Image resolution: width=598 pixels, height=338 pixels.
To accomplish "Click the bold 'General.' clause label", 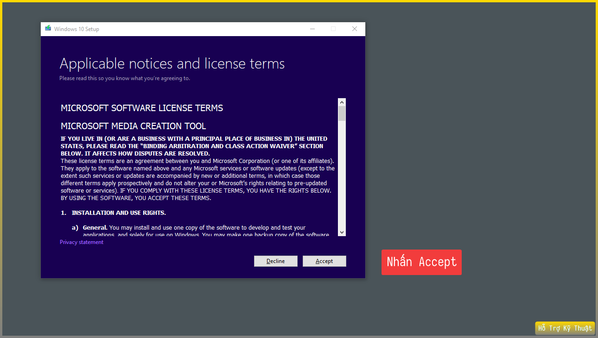I will (x=95, y=228).
